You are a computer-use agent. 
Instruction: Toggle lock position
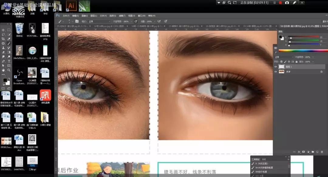click(x=289, y=62)
